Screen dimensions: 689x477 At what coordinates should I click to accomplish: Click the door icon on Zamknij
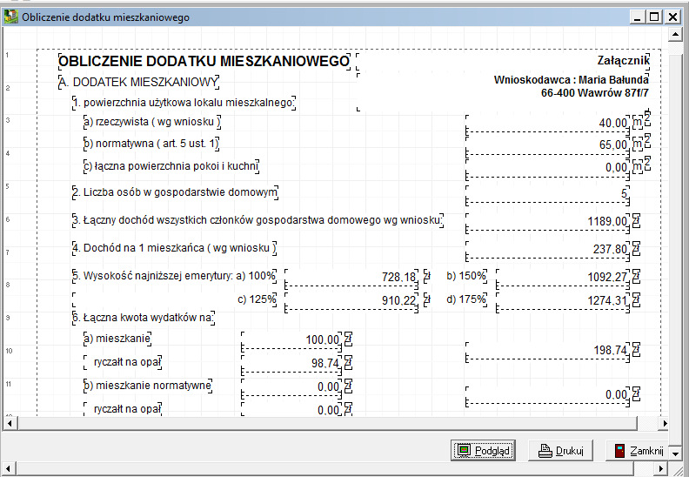pos(619,451)
